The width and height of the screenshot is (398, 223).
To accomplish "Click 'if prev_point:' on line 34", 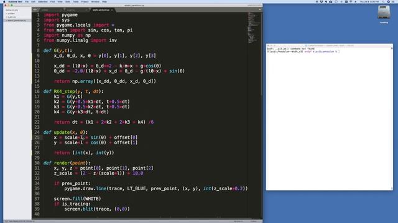I will (x=72, y=183).
